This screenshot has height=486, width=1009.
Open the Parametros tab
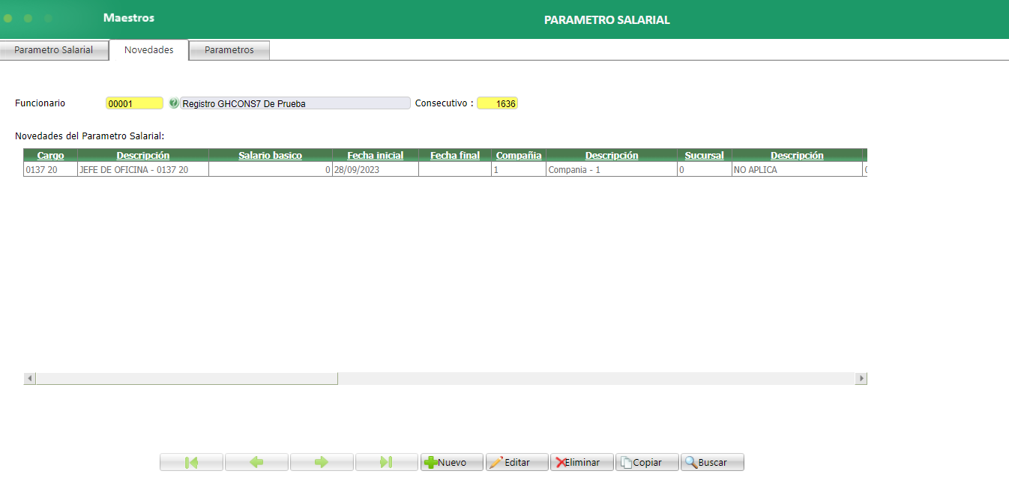point(229,50)
